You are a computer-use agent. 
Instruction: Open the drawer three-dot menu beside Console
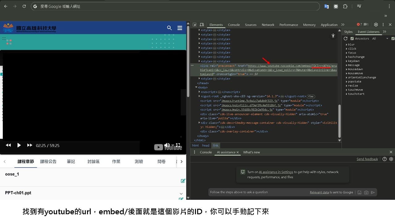(x=194, y=152)
